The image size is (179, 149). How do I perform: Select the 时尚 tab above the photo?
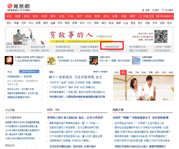pos(144,72)
